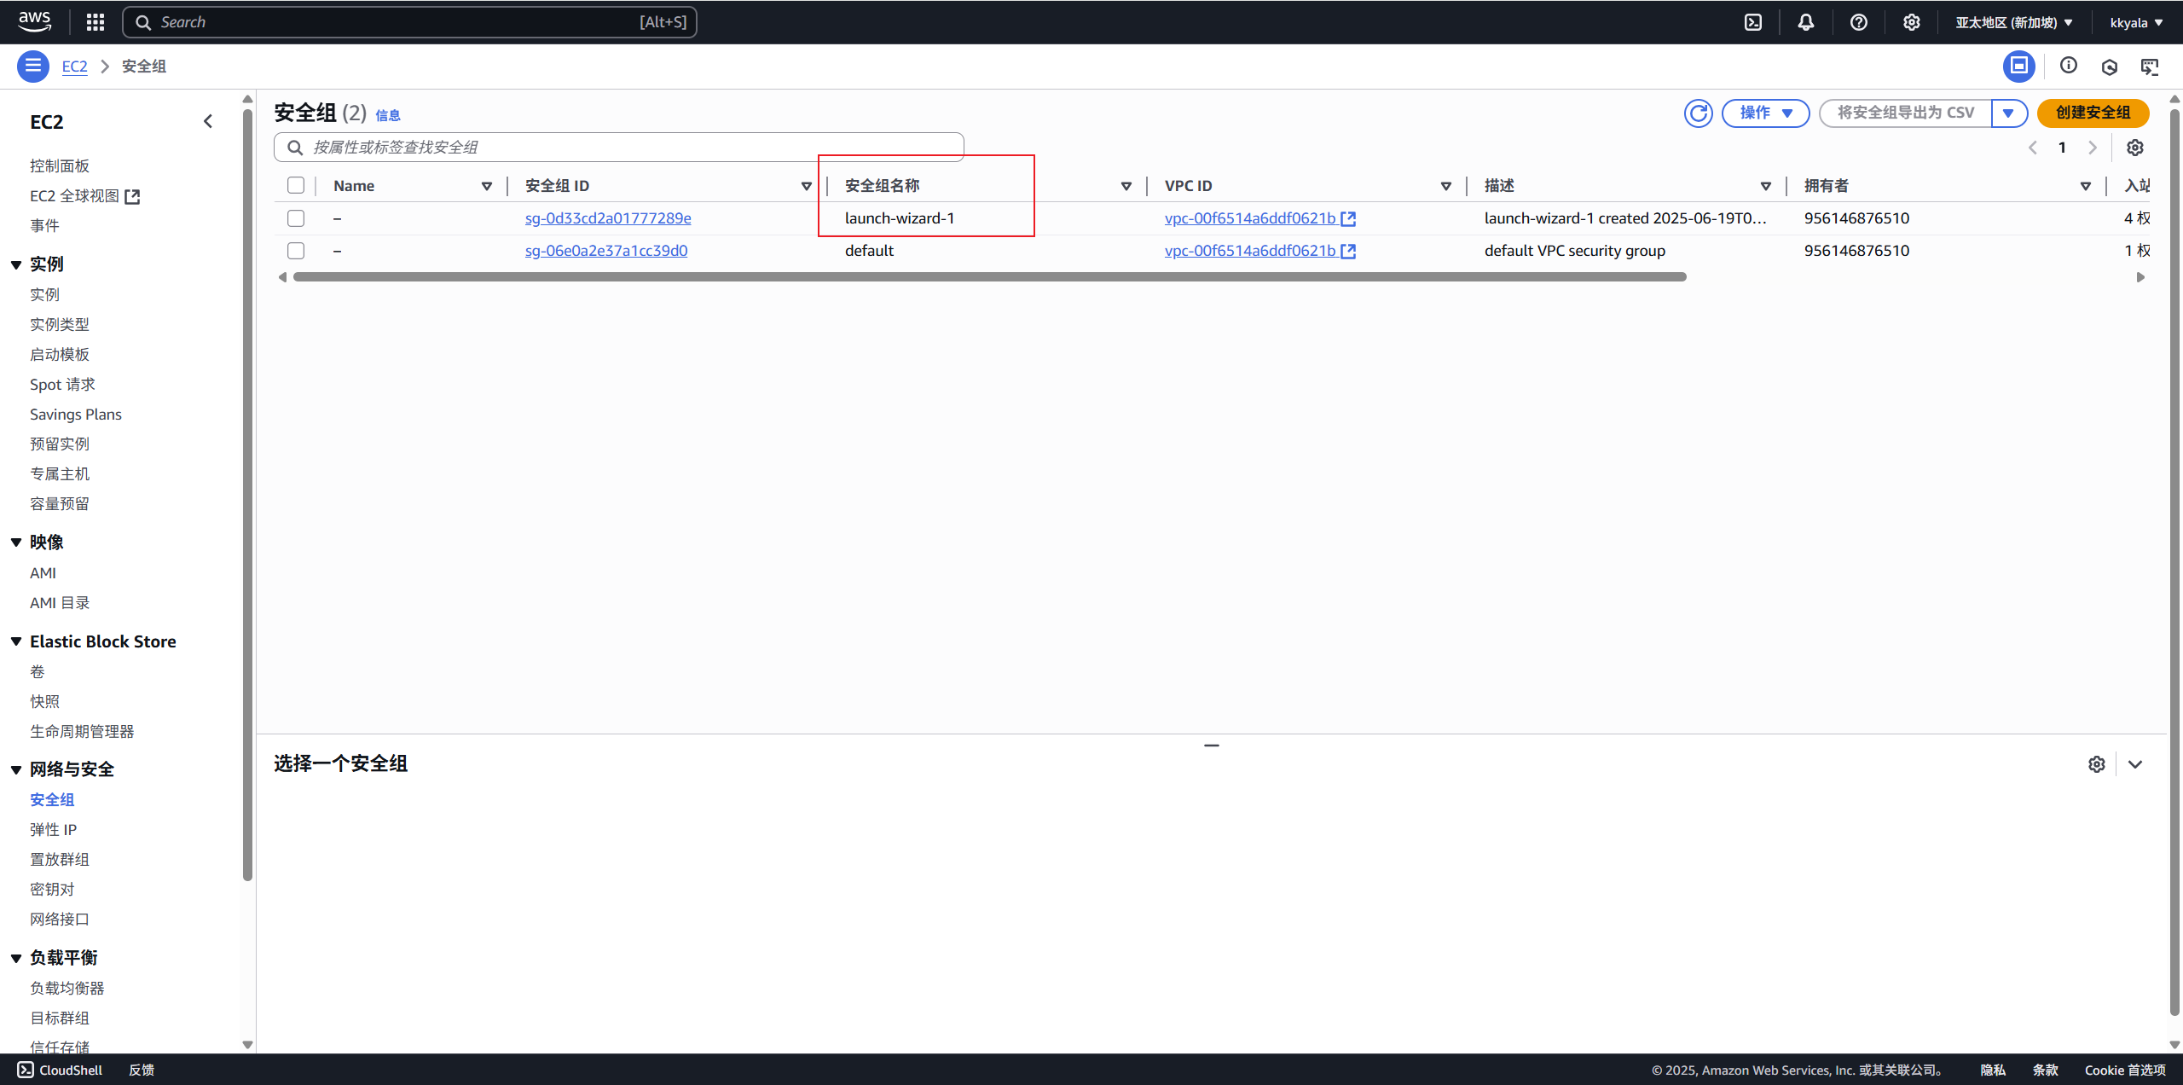Viewport: 2183px width, 1085px height.
Task: Click the horizontal table scrollbar
Action: (x=989, y=277)
